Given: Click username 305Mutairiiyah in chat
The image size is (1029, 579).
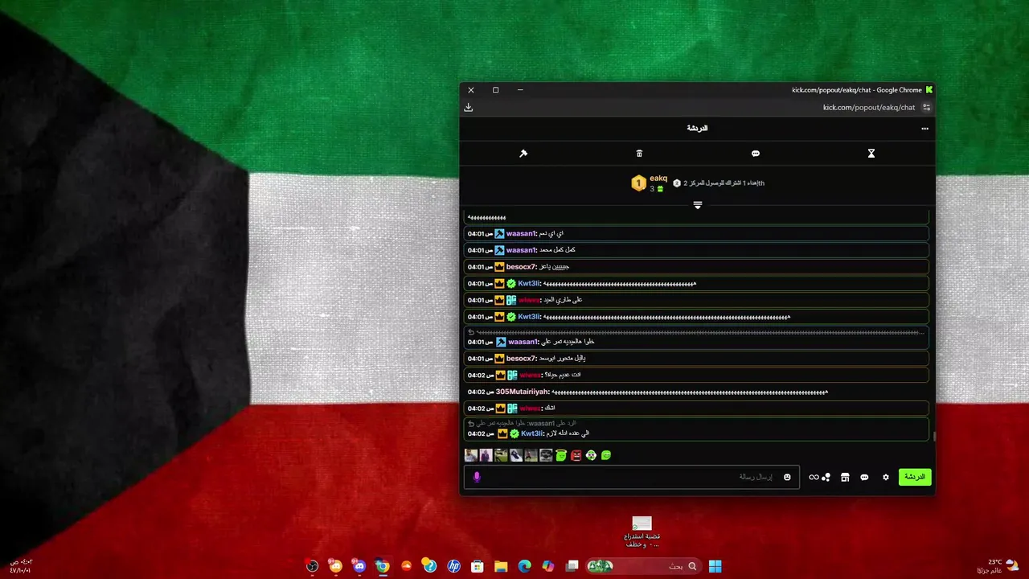Looking at the screenshot, I should click(522, 392).
